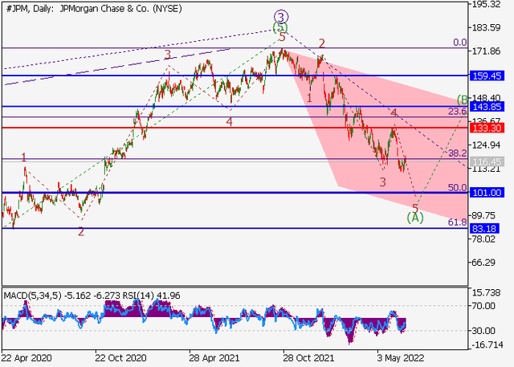
Task: Click the green (B) wave label
Action: click(463, 100)
